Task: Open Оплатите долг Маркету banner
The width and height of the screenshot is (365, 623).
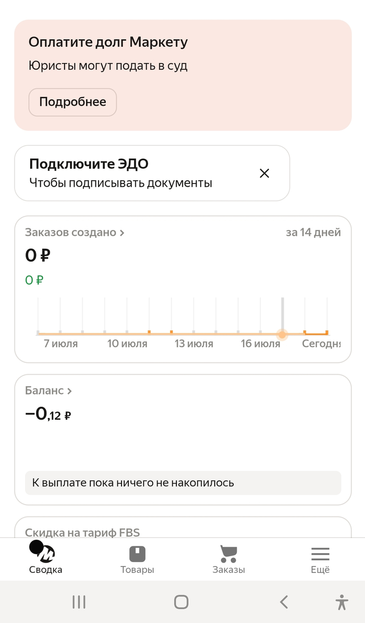Action: pyautogui.click(x=183, y=75)
